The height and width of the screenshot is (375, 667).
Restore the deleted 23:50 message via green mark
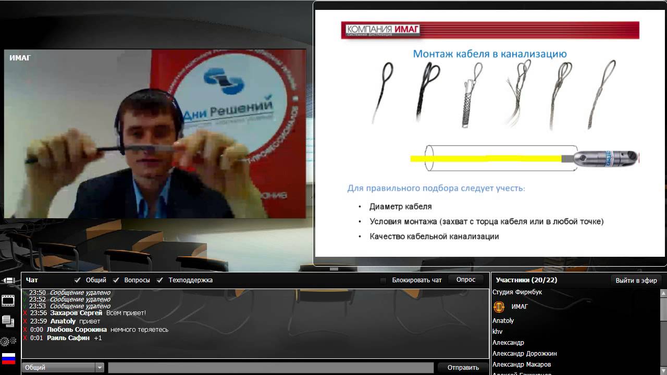pyautogui.click(x=25, y=293)
